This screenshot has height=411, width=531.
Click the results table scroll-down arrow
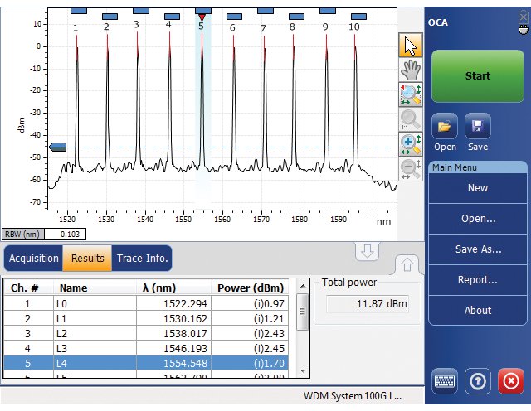pos(303,371)
